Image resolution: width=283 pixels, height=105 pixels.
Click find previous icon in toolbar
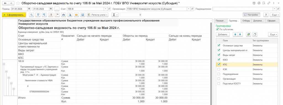[x=44, y=15]
